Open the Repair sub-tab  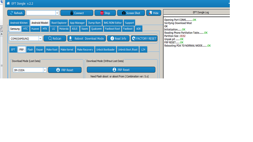(40, 49)
